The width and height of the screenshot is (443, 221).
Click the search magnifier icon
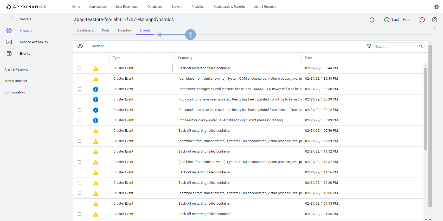click(421, 46)
